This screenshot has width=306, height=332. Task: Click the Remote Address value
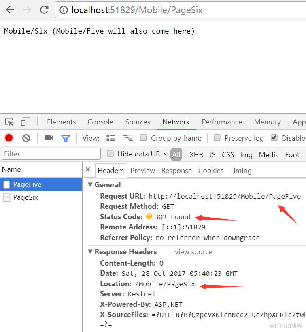(183, 227)
